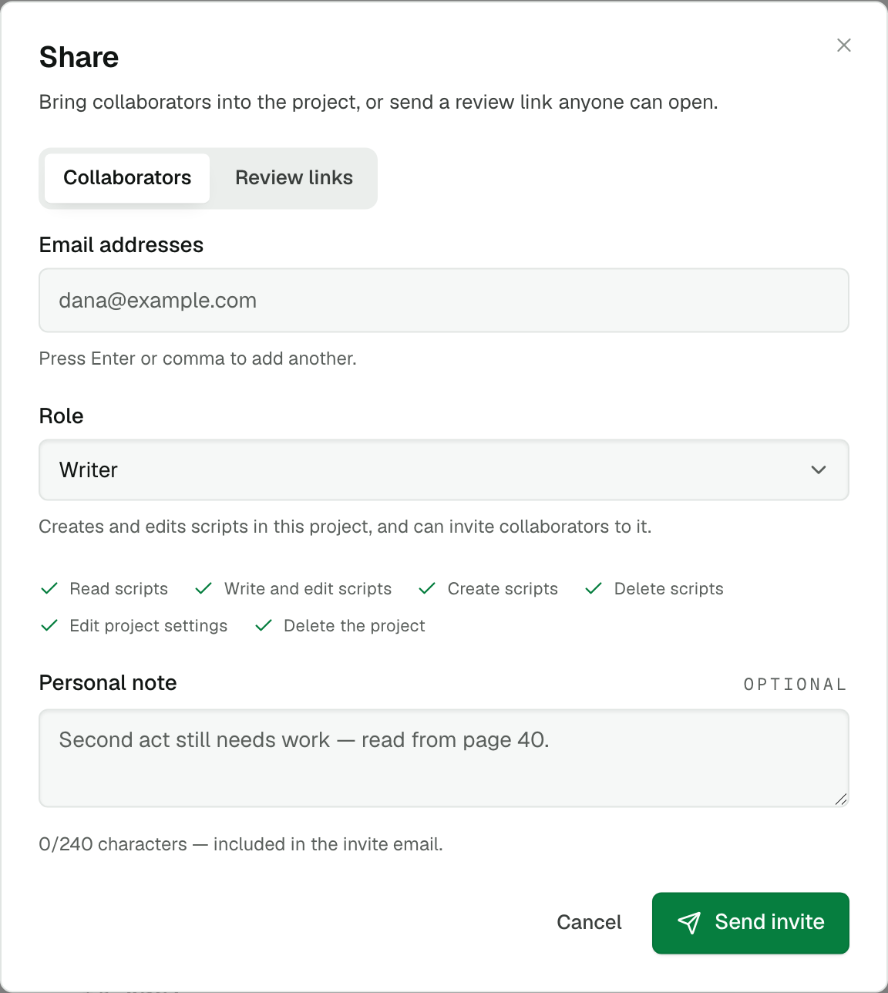Expand the Role dropdown chevron
Viewport: 888px width, 993px height.
pos(819,470)
